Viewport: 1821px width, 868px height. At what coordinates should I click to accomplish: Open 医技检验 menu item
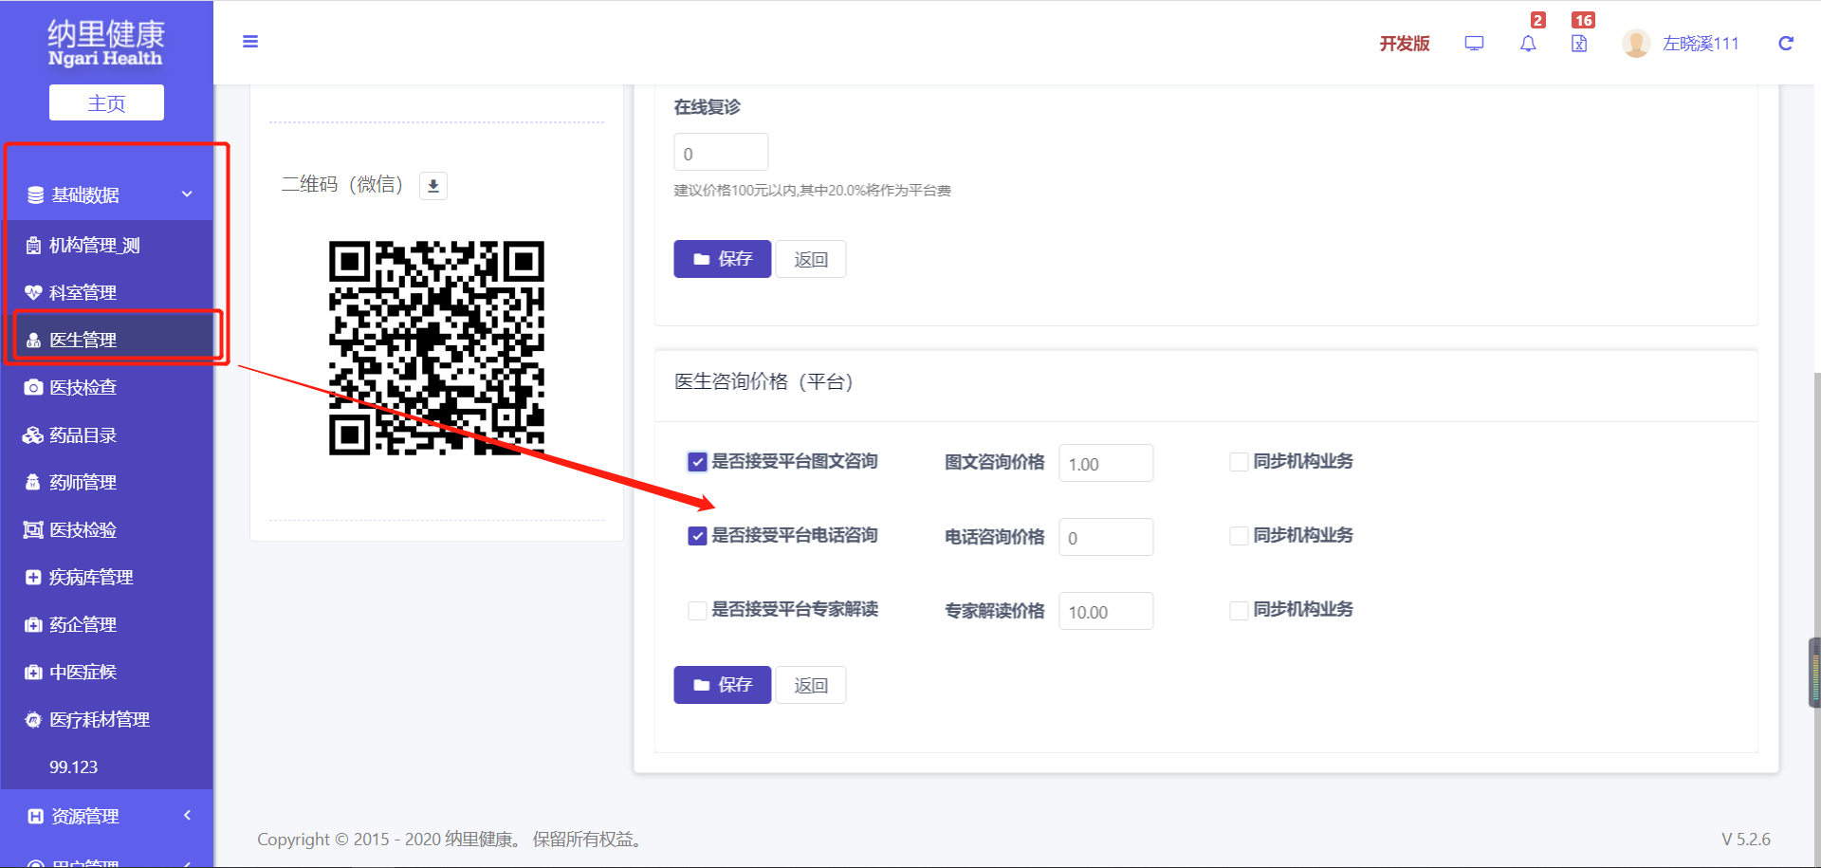[x=107, y=530]
